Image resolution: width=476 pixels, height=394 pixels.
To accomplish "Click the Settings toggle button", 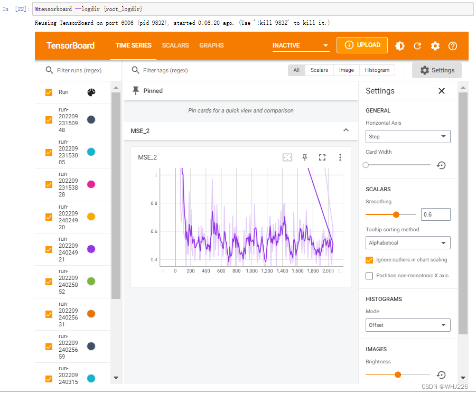I will [437, 70].
